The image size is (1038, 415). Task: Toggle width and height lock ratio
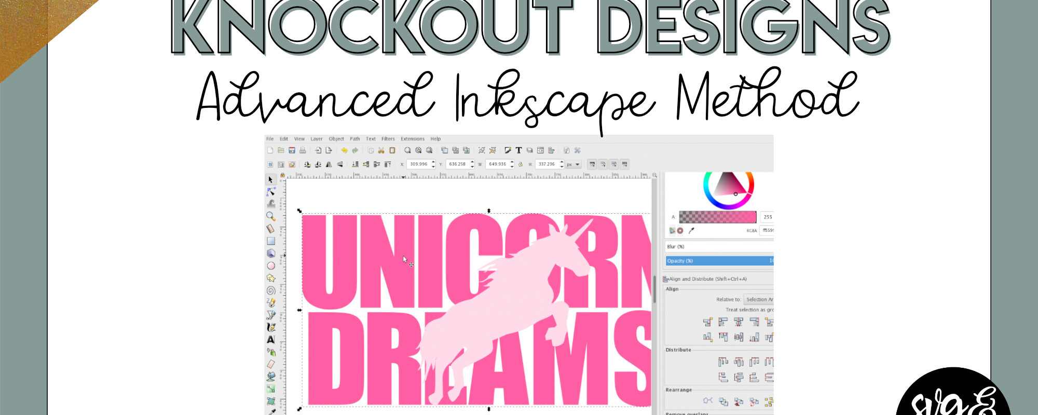pyautogui.click(x=520, y=164)
